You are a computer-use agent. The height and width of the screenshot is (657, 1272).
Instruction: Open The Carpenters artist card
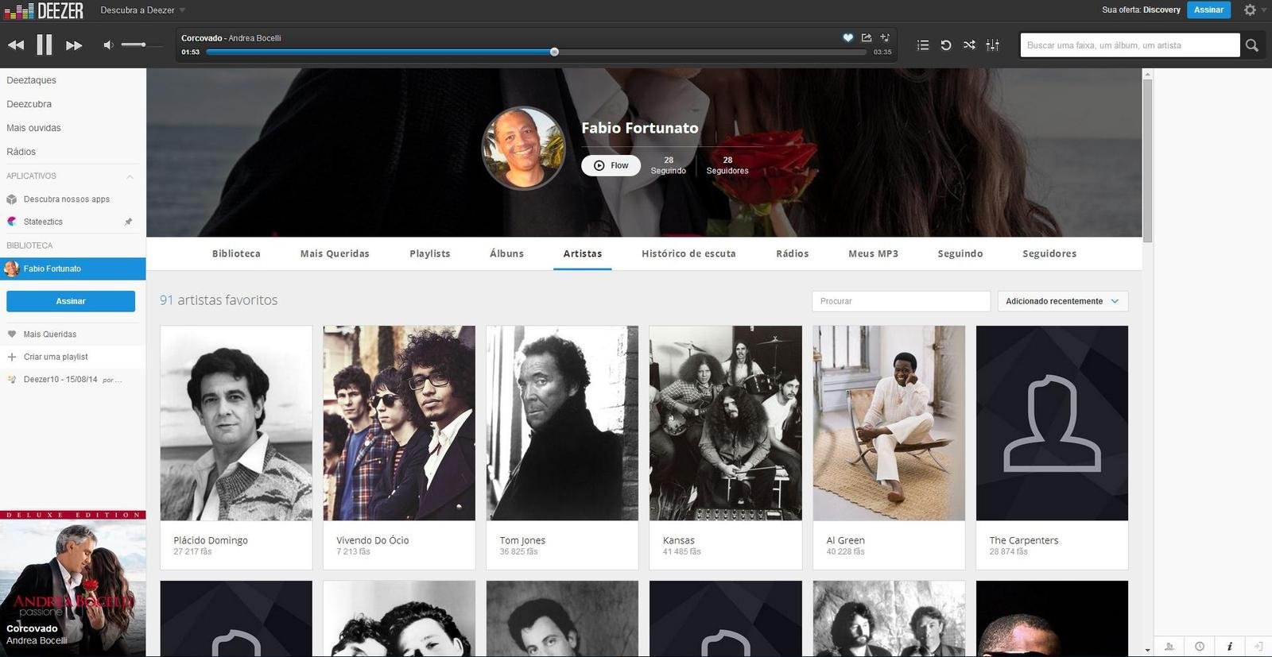point(1052,447)
